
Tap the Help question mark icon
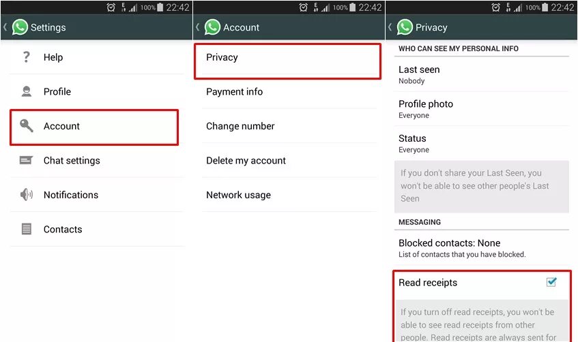click(26, 57)
